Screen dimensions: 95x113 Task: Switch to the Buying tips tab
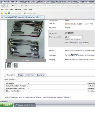click(x=41, y=75)
